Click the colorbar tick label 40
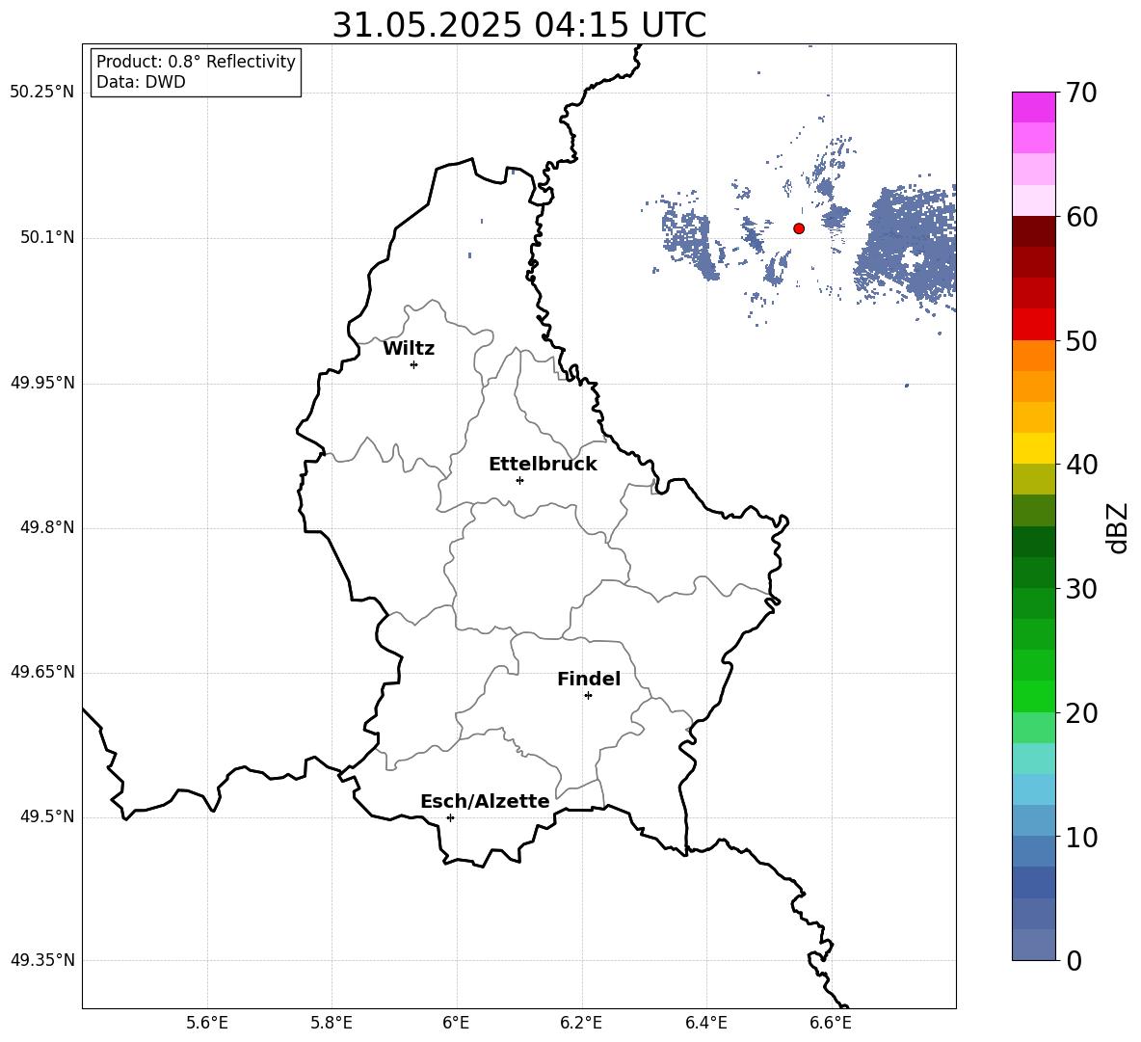The height and width of the screenshot is (1042, 1141). (x=1081, y=465)
